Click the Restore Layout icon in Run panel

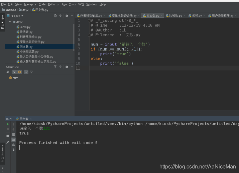tap(8, 136)
